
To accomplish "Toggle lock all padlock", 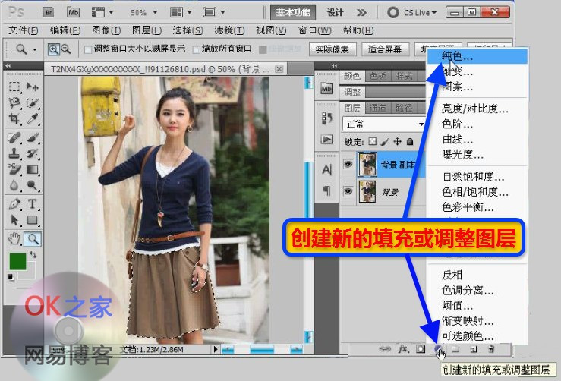I will (410, 142).
